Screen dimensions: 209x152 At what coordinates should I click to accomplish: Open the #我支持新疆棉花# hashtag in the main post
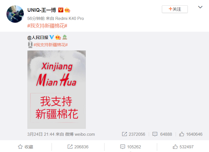tap(47, 26)
